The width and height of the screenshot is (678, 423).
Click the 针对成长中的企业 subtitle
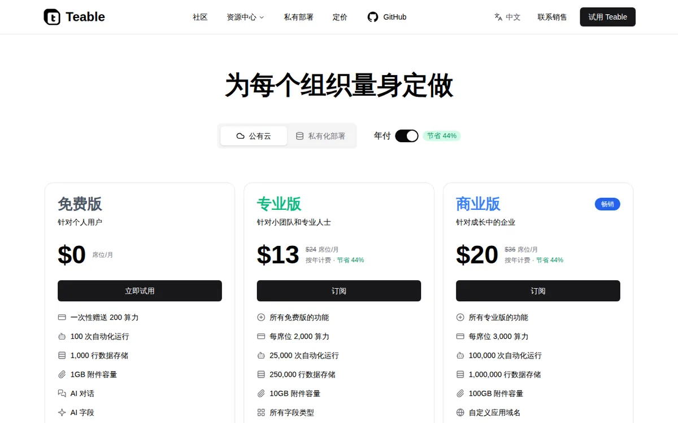click(x=486, y=222)
